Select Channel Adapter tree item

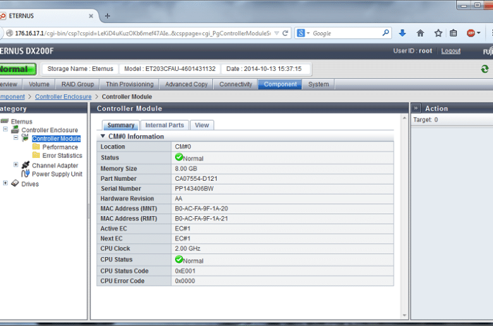tap(55, 166)
